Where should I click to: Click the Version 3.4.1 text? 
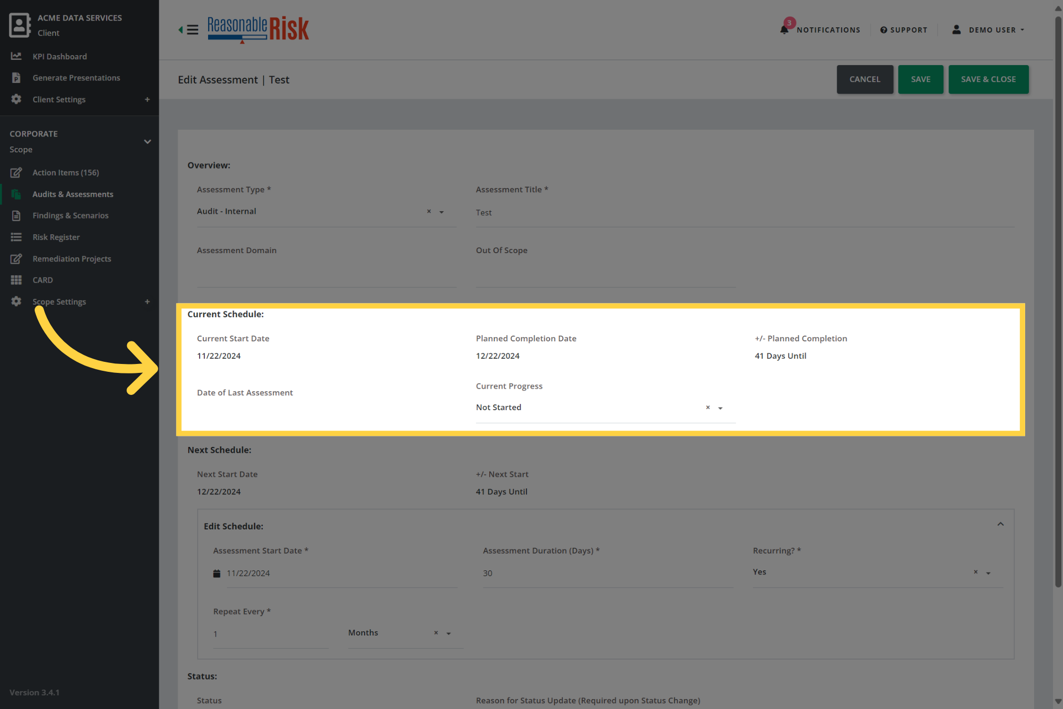(x=34, y=693)
